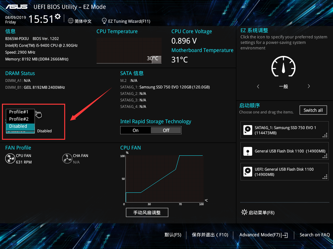The image size is (333, 249).
Task: Click the M.2 N/A entry
Action: pyautogui.click(x=129, y=81)
